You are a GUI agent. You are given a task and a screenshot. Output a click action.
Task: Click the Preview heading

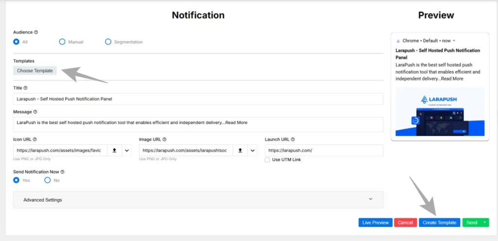coord(436,15)
